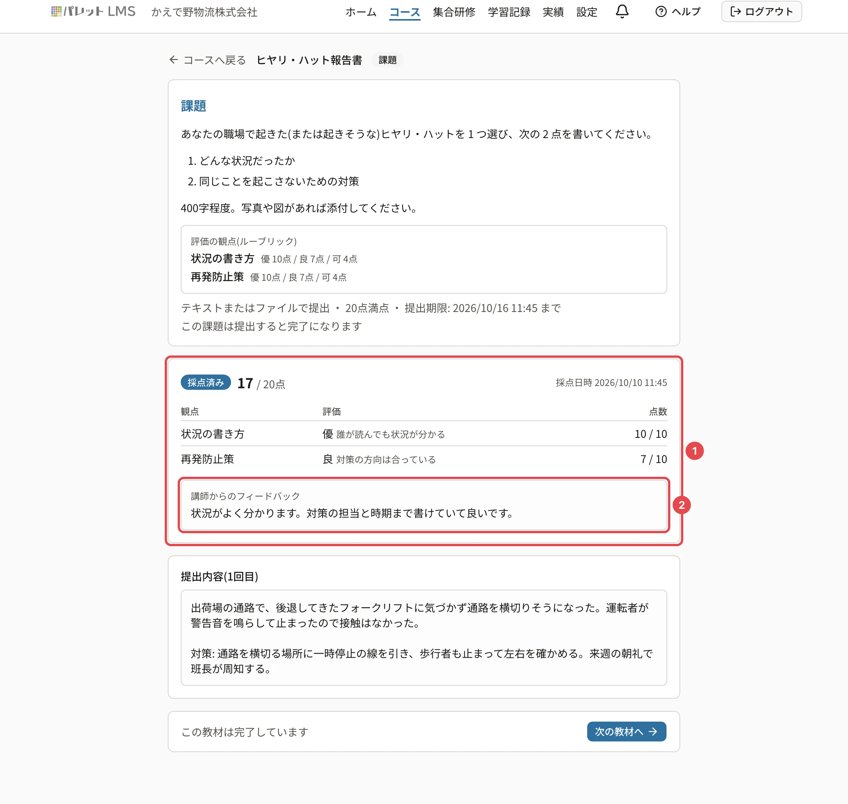Click 講師からのフィードバック label
The image size is (848, 804).
tap(245, 496)
